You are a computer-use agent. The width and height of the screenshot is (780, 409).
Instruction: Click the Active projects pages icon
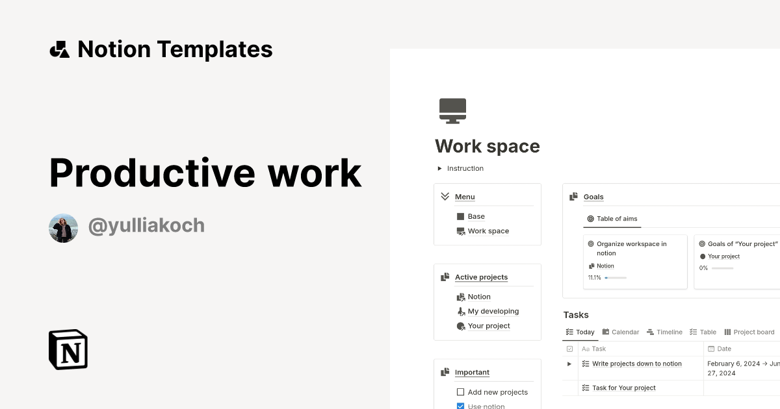[445, 277]
